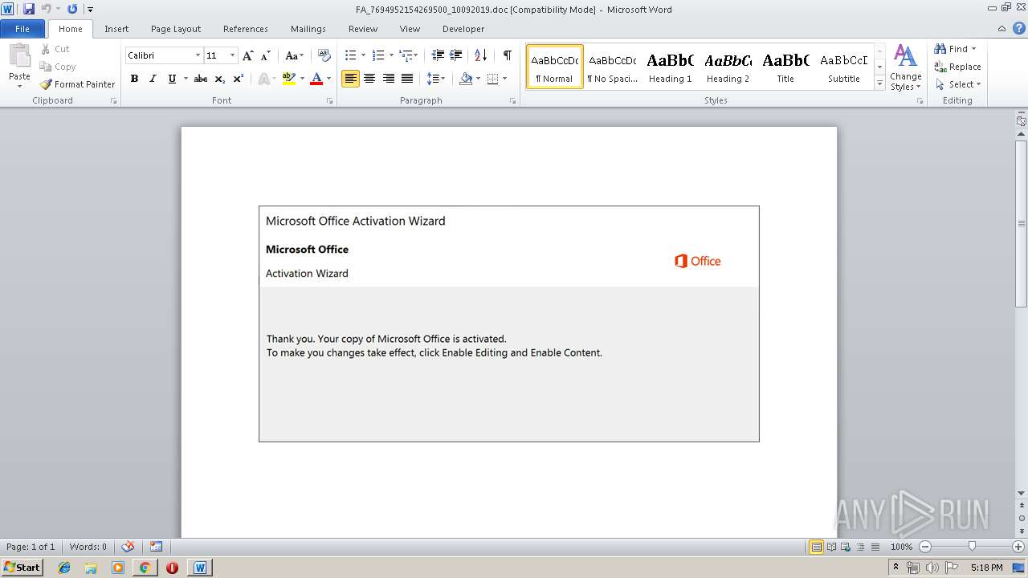1028x578 pixels.
Task: Click the macro recording icon in status bar
Action: (156, 547)
